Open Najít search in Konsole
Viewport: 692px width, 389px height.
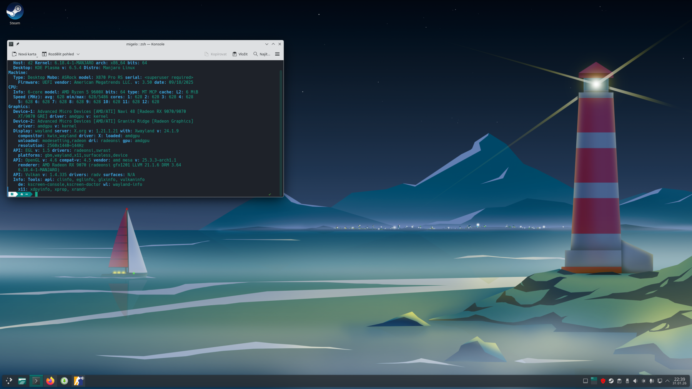tap(261, 54)
